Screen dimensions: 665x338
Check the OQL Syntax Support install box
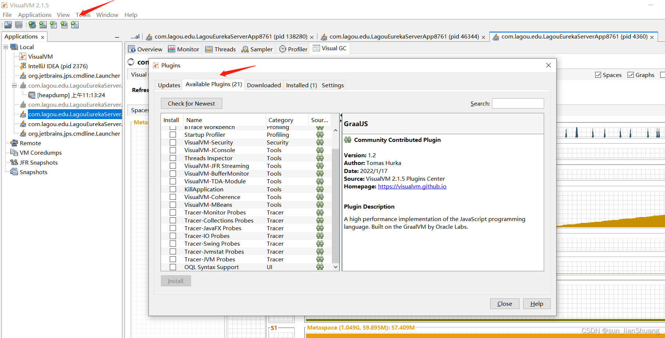(173, 267)
